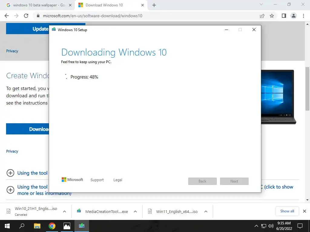Close the Google wallpaper search tab
Screen dimensions: 310x232
point(70,5)
